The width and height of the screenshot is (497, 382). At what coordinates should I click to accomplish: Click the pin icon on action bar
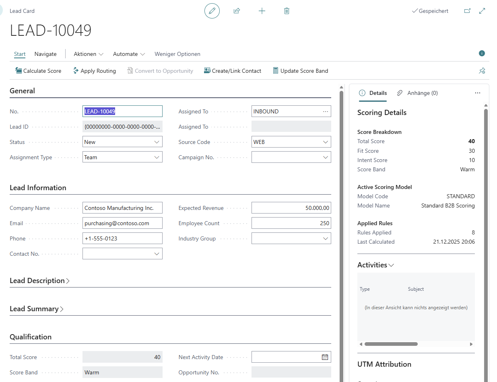(482, 71)
